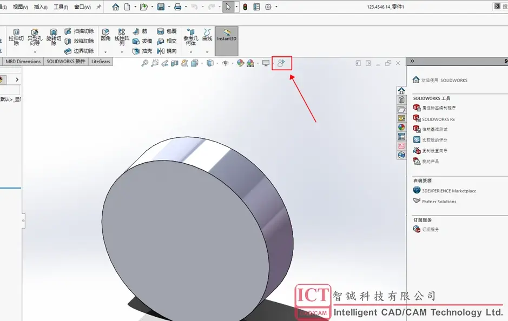The width and height of the screenshot is (508, 321).
Task: Open 窗口(W) menu
Action: [82, 7]
